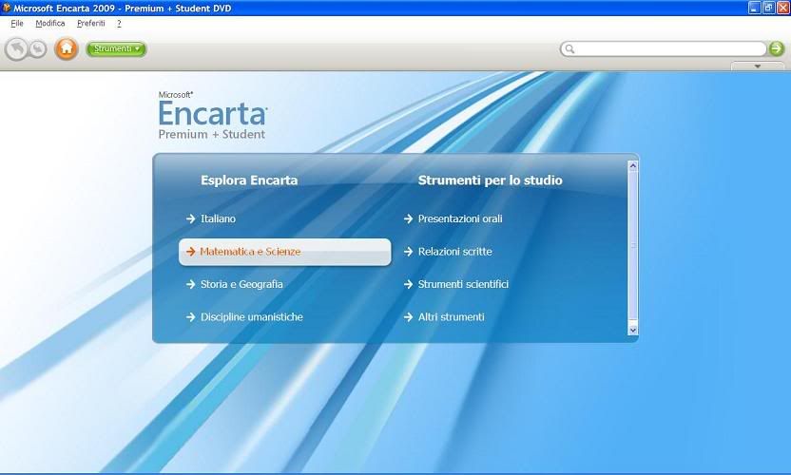This screenshot has width=791, height=475.
Task: Go to the orange Home button
Action: click(67, 48)
